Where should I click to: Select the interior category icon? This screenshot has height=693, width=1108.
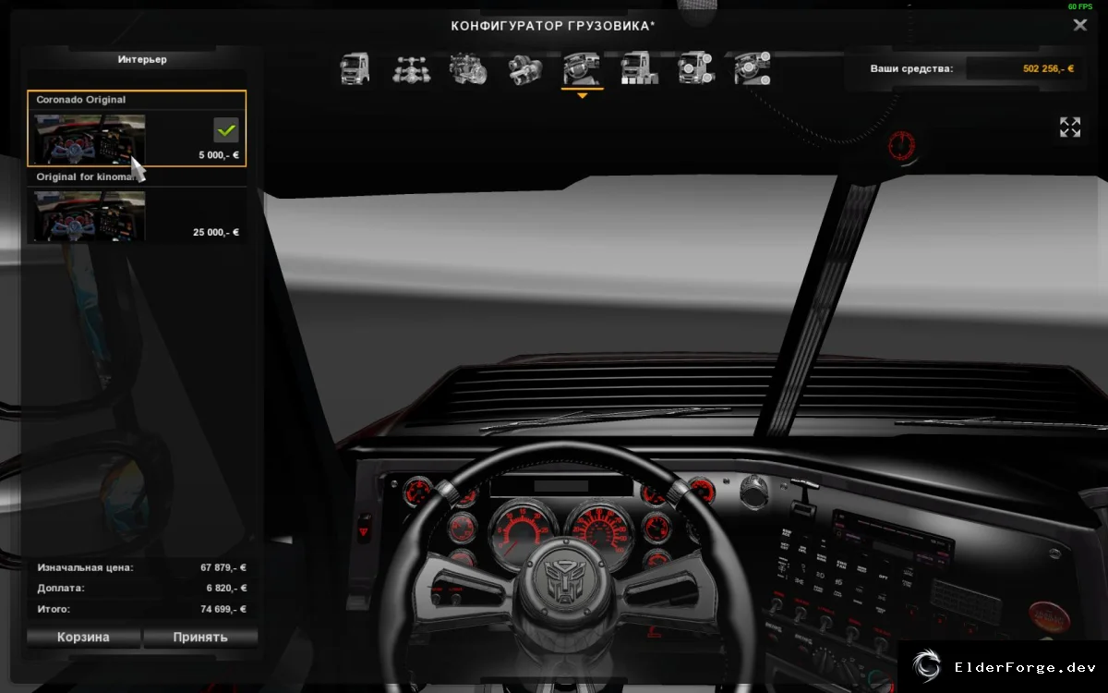[582, 69]
